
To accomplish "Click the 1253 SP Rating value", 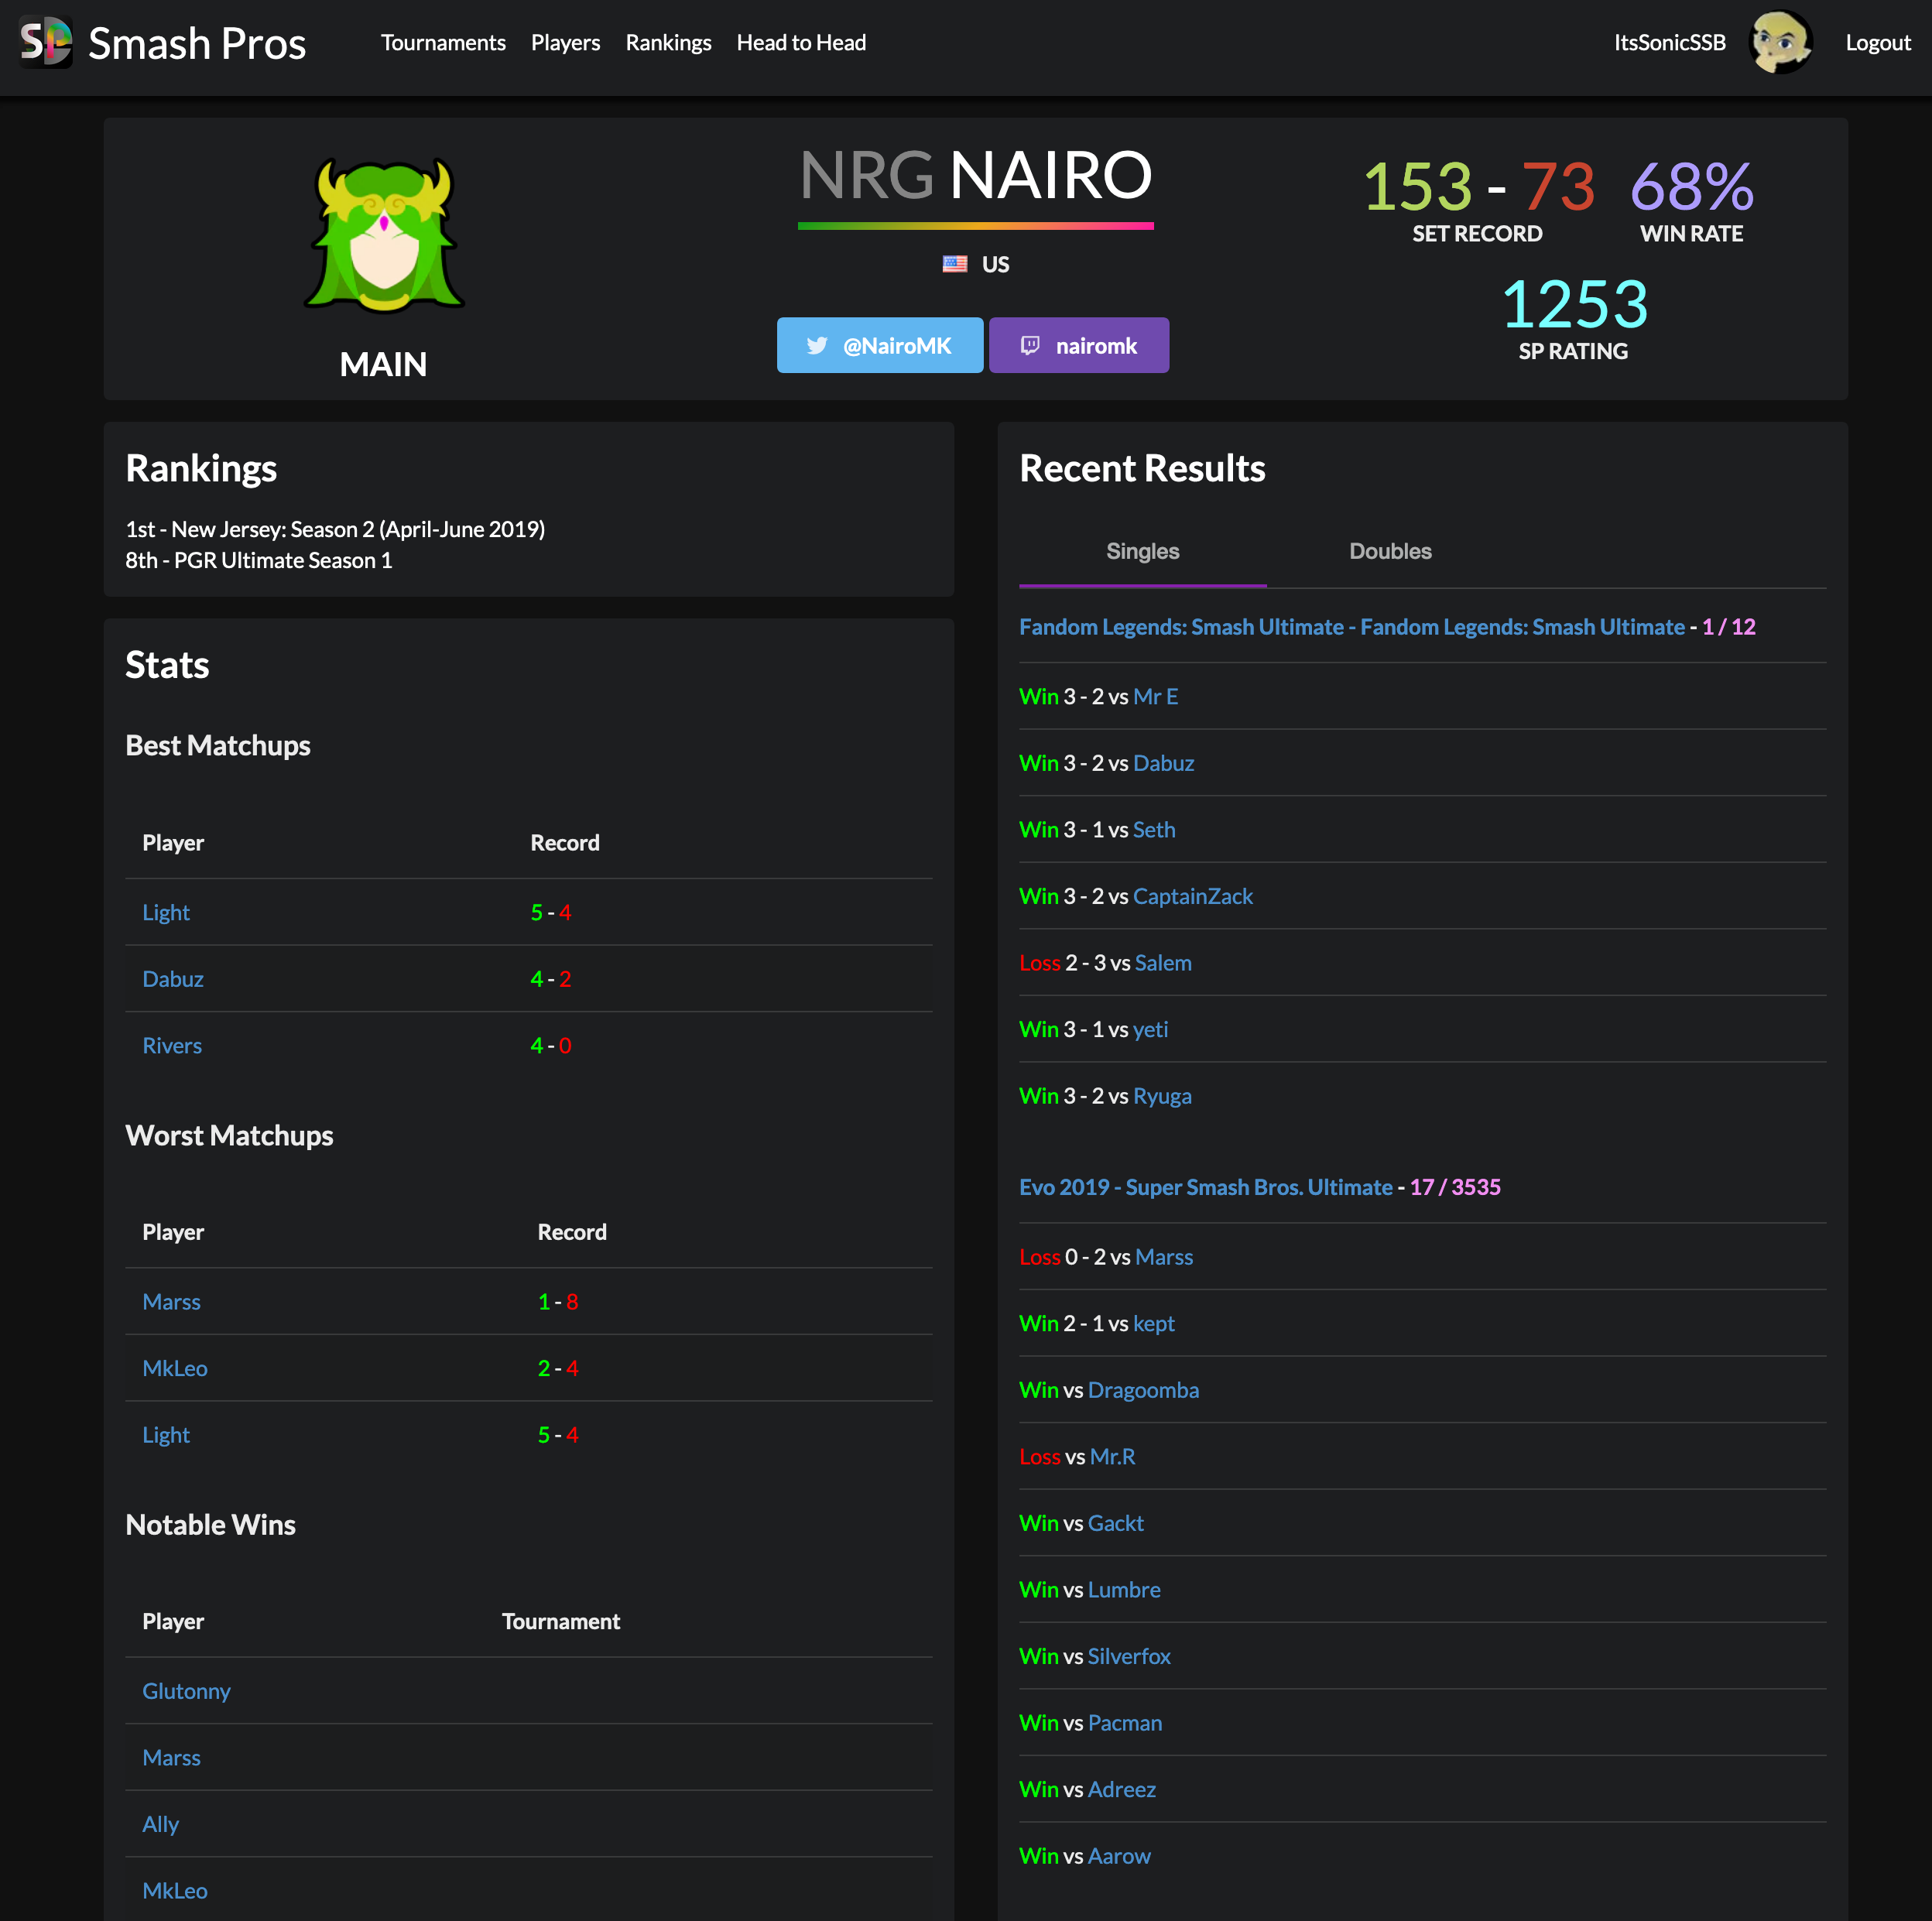I will point(1574,304).
